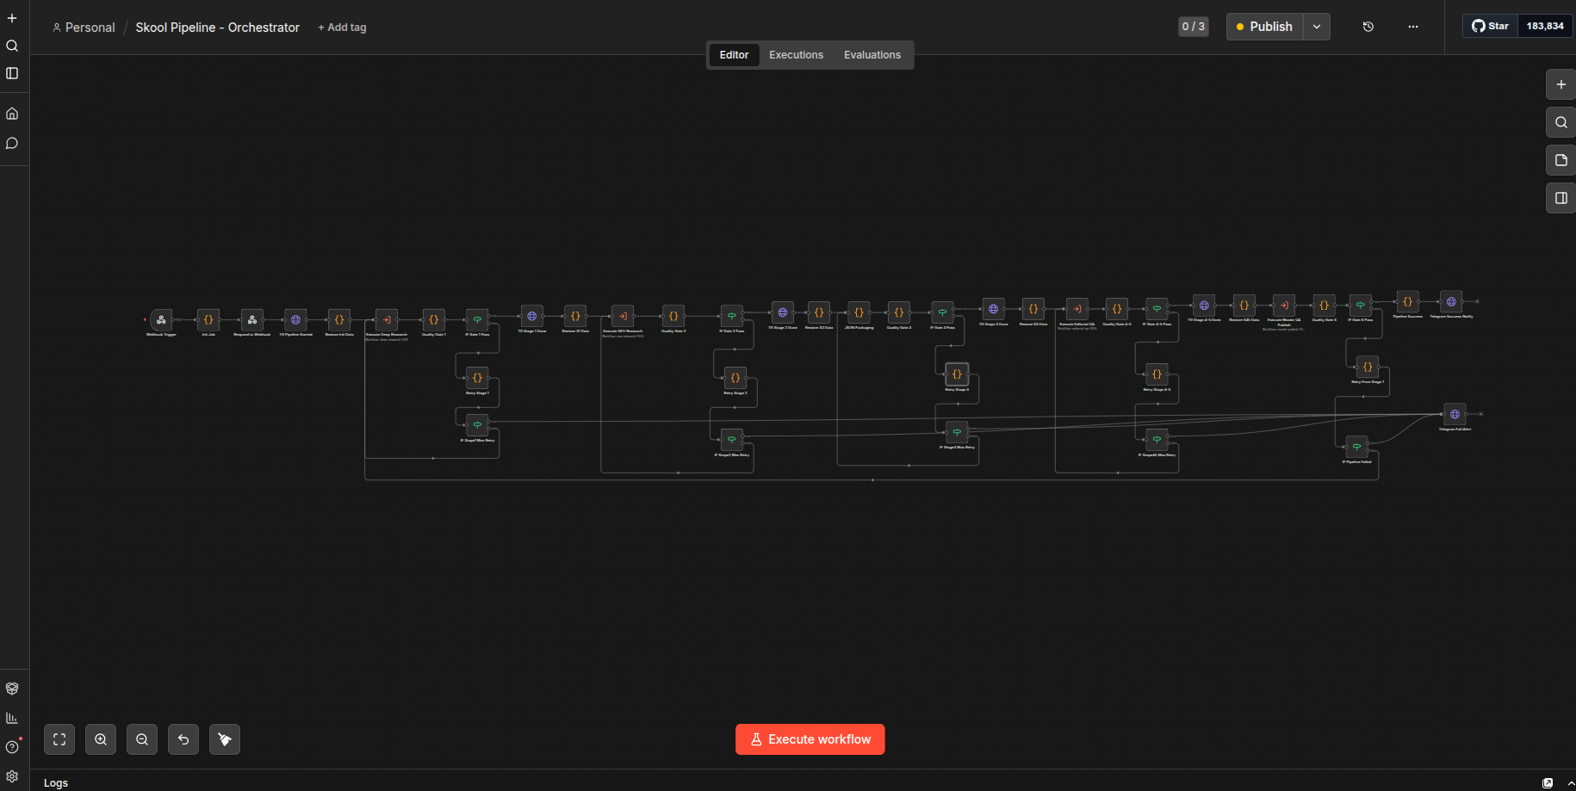Select the Telegram Fail Alert node
This screenshot has height=791, width=1576.
[x=1455, y=415]
